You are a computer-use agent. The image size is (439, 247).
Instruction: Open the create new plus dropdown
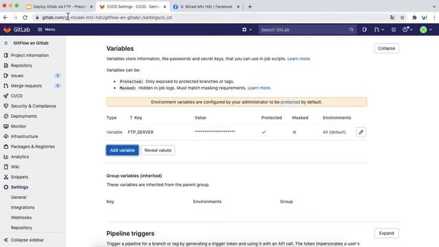[247, 30]
